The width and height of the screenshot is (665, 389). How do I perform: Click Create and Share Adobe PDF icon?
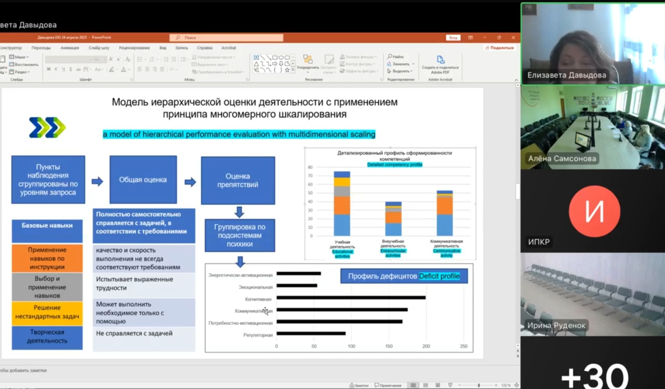pyautogui.click(x=440, y=60)
